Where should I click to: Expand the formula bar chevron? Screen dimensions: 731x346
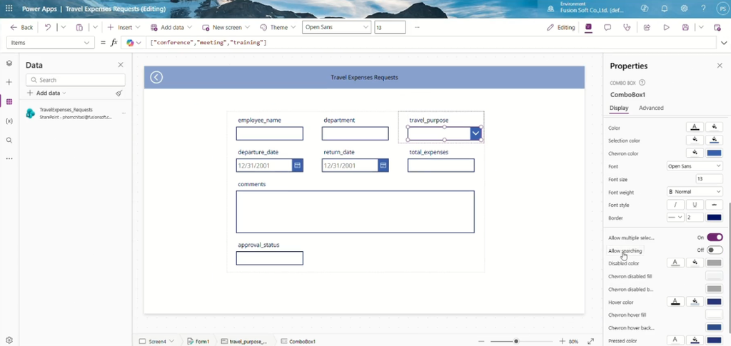724,43
